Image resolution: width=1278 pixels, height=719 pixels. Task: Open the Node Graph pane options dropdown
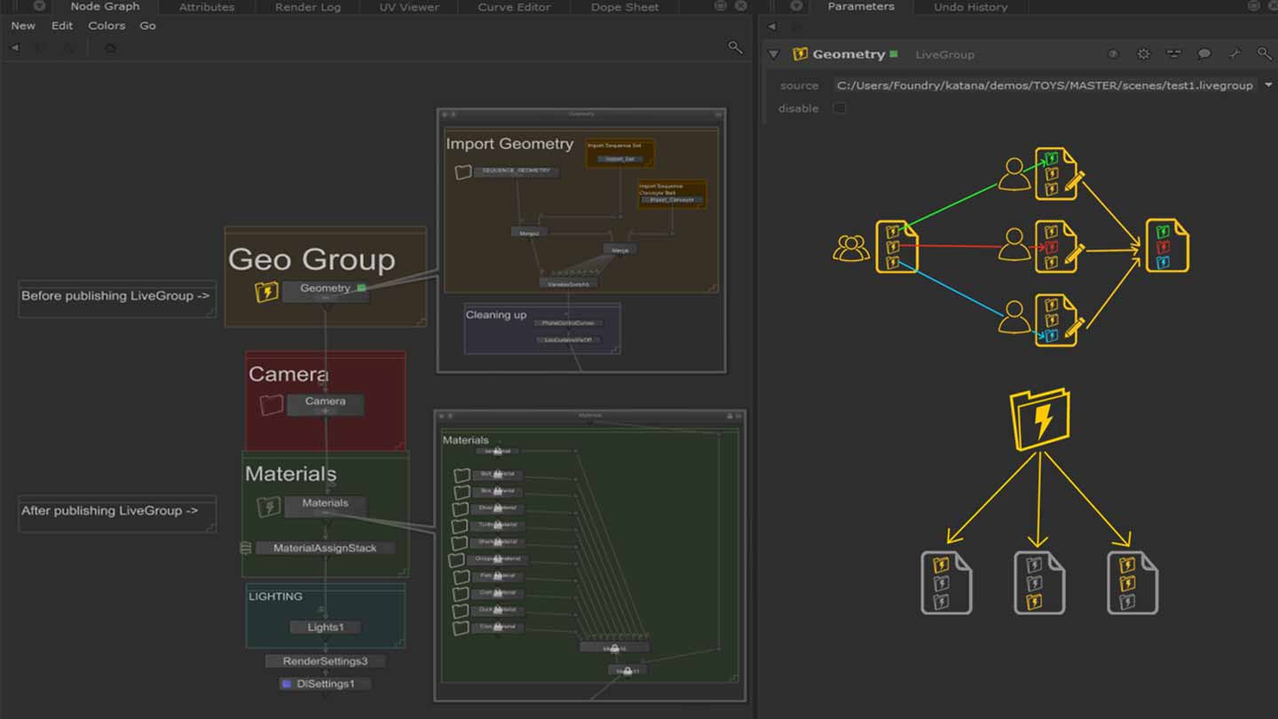coord(39,6)
